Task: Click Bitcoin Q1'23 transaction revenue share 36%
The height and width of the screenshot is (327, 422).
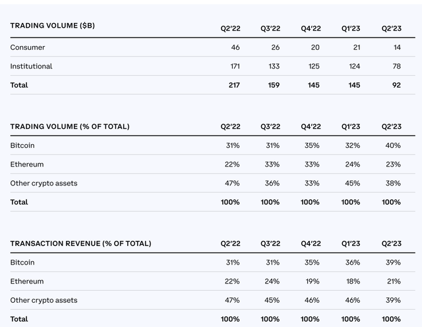Action: 352,263
